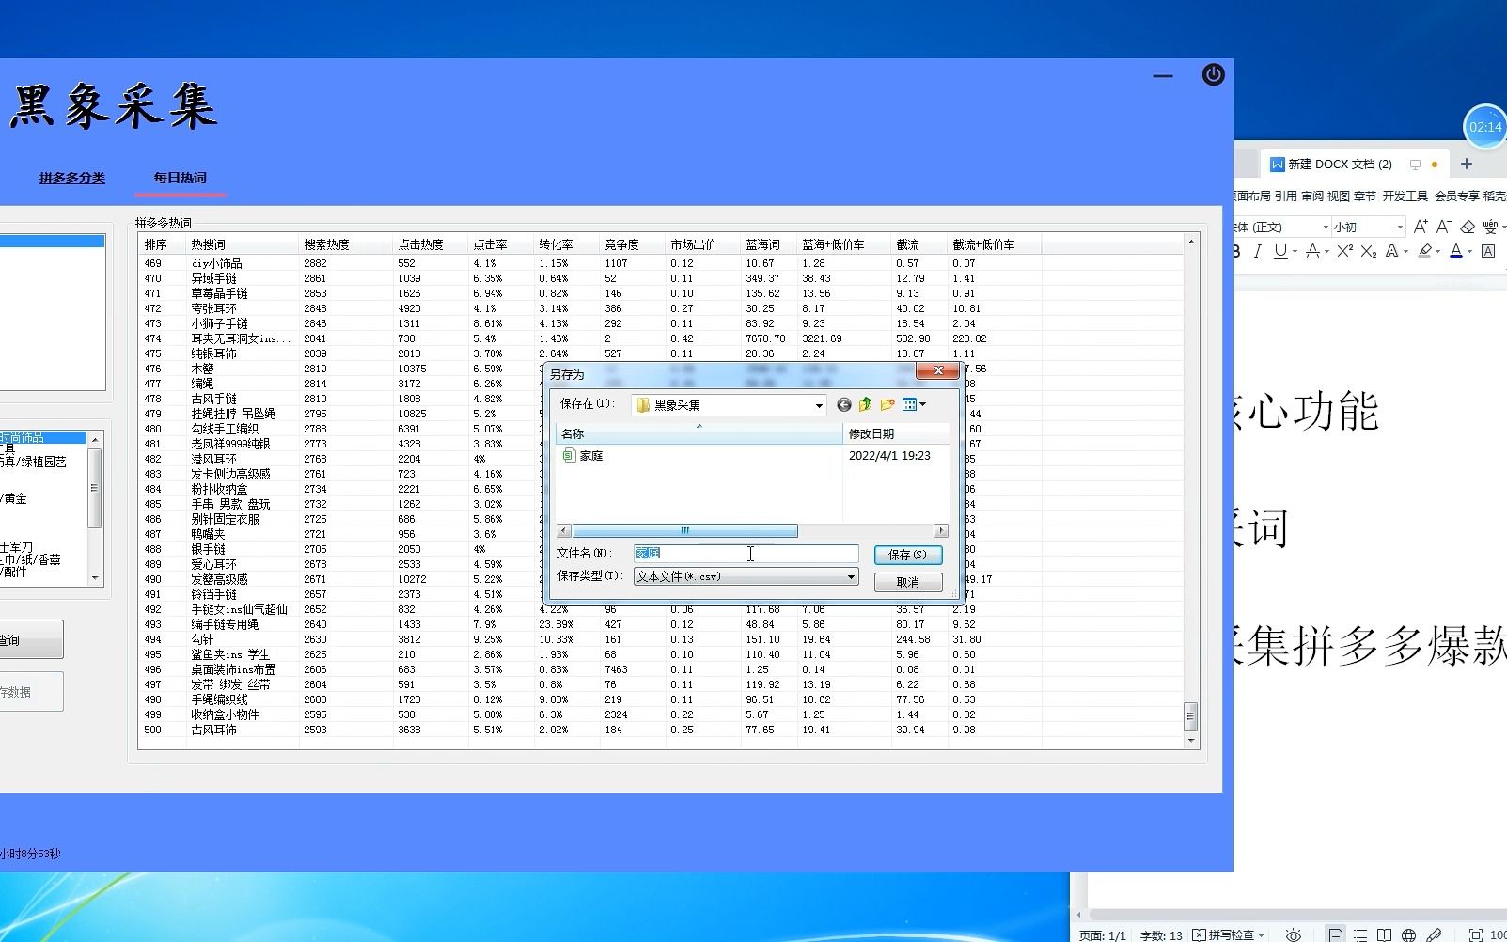Select the 时尚饰品 item in the category list

(x=43, y=437)
